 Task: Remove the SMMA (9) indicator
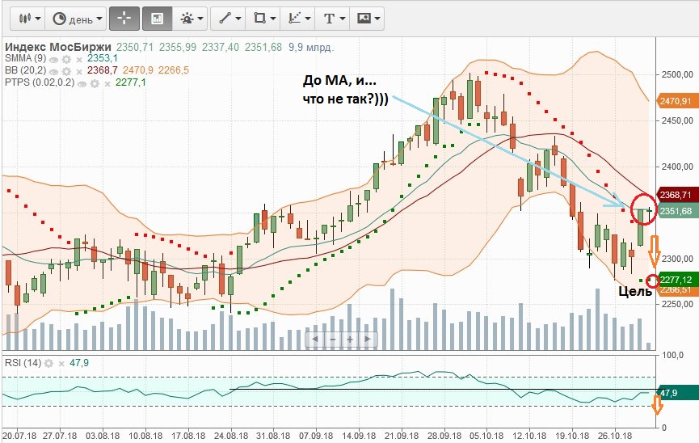coord(79,60)
